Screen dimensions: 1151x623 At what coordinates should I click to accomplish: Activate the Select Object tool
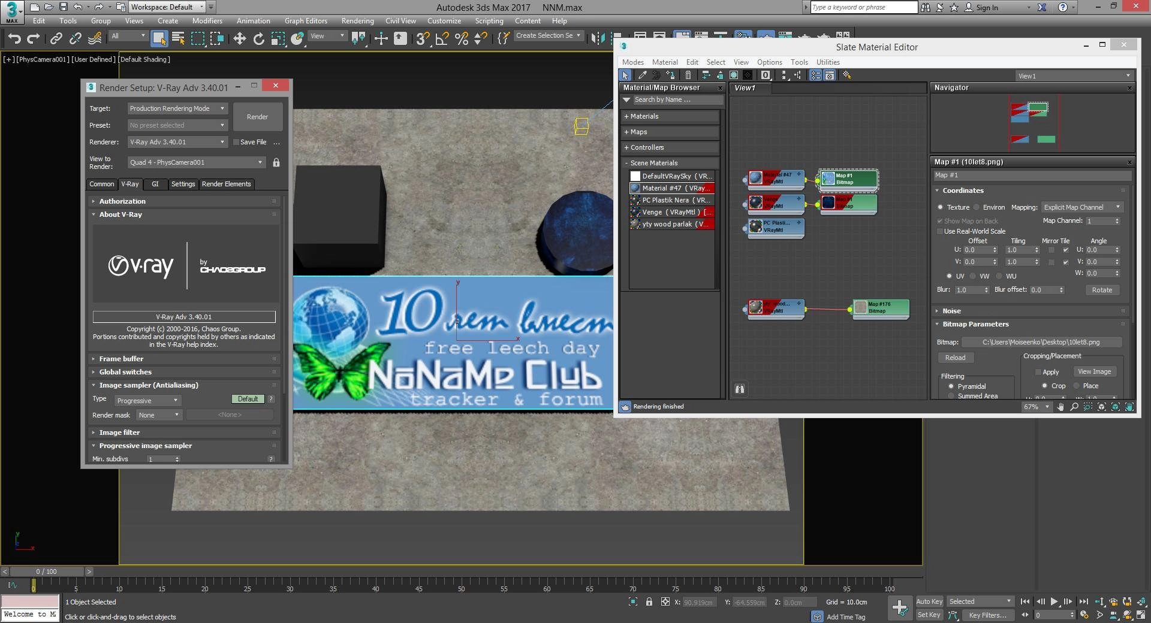coord(159,39)
